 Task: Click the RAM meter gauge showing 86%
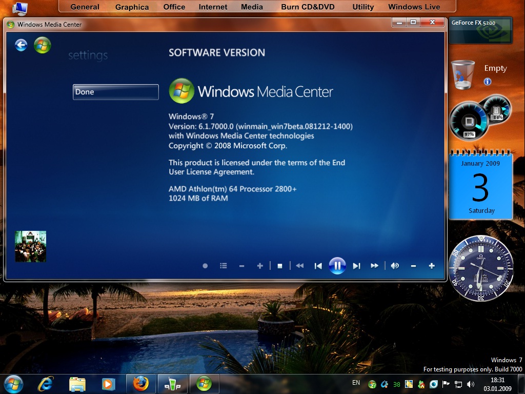[497, 108]
